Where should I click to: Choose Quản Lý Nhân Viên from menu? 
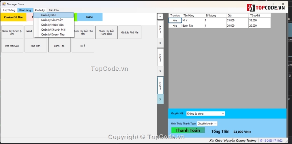53,25
